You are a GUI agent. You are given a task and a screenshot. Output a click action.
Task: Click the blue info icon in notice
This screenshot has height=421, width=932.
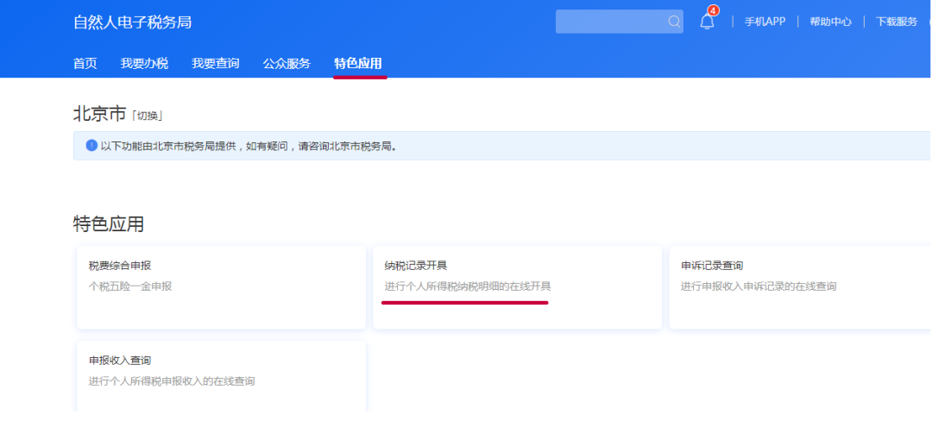point(91,146)
